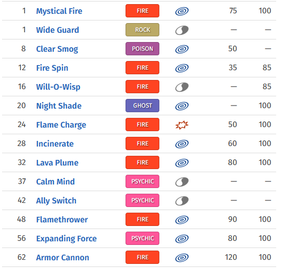Follow the Incinerate move link

click(x=55, y=143)
